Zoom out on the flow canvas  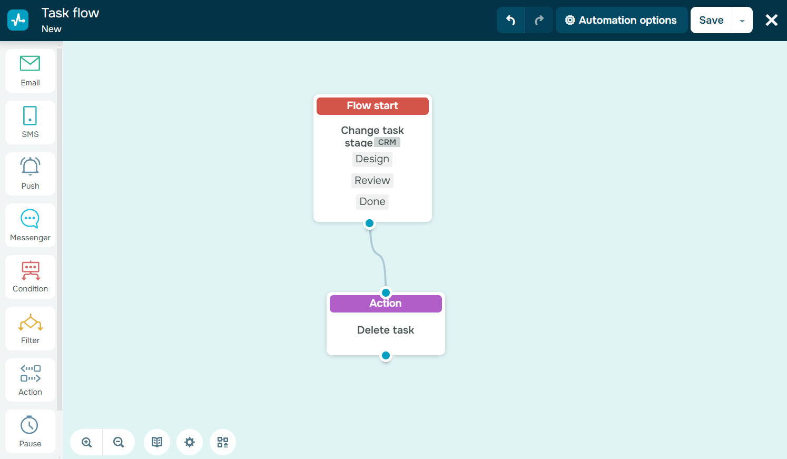[x=119, y=442]
